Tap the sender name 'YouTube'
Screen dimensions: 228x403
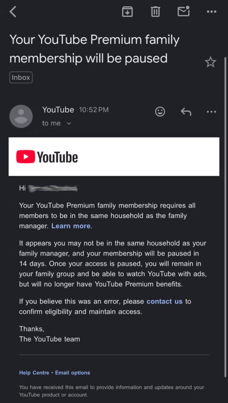pos(58,110)
